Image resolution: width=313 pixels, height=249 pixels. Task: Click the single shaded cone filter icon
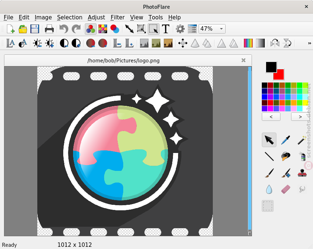(x=195, y=43)
